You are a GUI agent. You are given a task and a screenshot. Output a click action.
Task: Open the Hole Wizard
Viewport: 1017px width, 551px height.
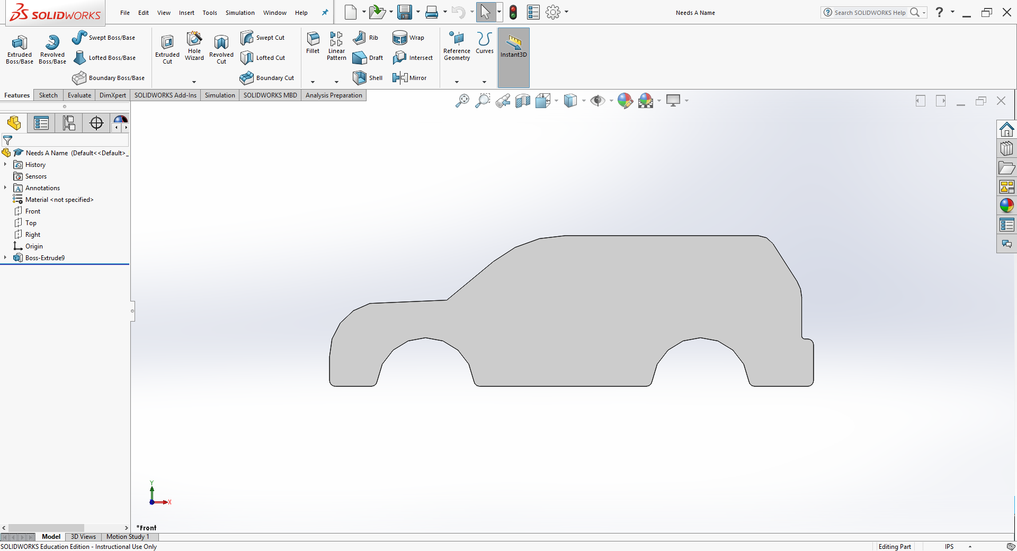coord(194,46)
